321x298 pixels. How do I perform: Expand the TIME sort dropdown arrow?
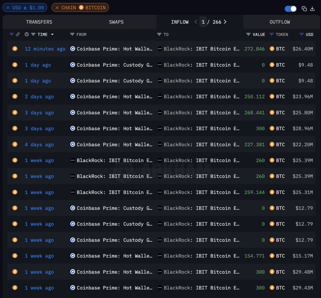pos(52,34)
